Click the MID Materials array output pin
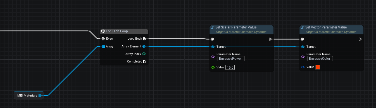This screenshot has width=376, height=108. tap(40, 95)
